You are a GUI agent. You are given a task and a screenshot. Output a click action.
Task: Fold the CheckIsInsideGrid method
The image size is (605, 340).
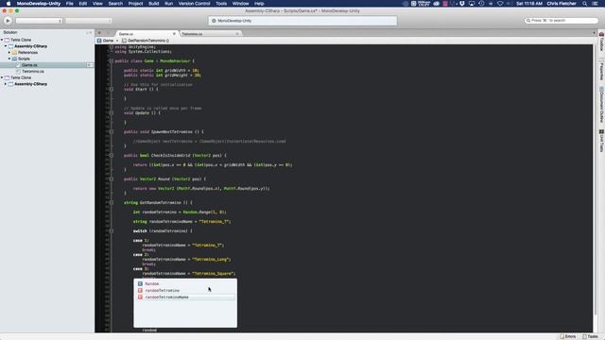coord(112,155)
